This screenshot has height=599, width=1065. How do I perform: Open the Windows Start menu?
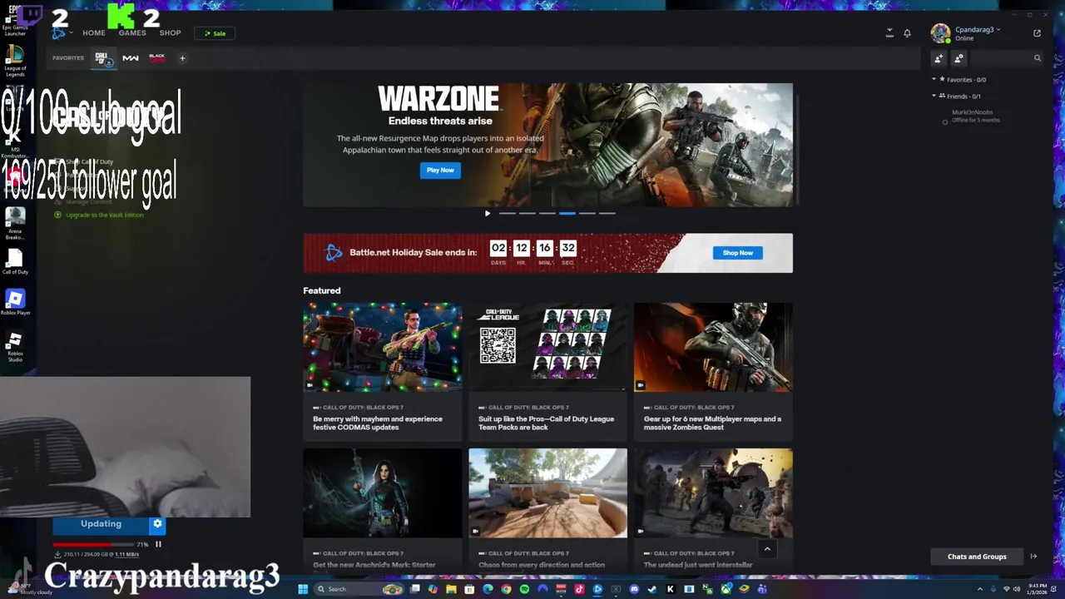303,589
